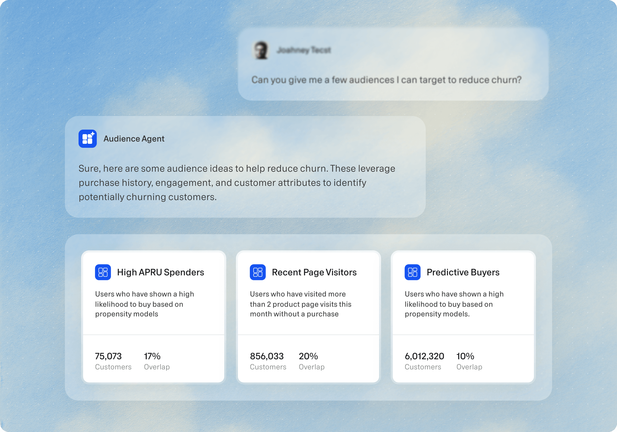
Task: Open the Recent Page Visitors title
Action: click(314, 272)
